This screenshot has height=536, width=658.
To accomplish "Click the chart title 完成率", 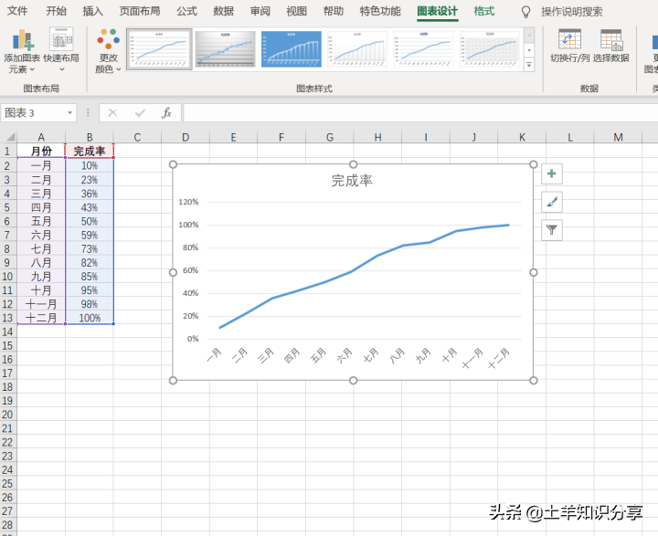I will pos(352,181).
